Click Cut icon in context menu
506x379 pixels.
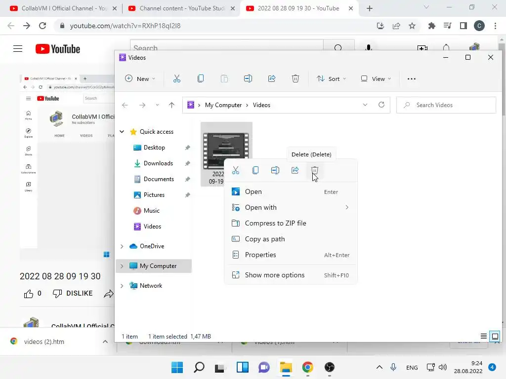(236, 170)
